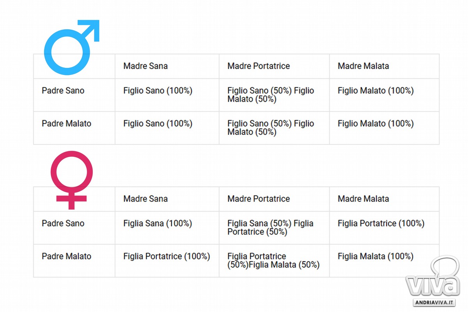Click the Figlia Portatrice (50%) Figlia Malata (50%) cell
The width and height of the screenshot is (468, 312).
(273, 261)
